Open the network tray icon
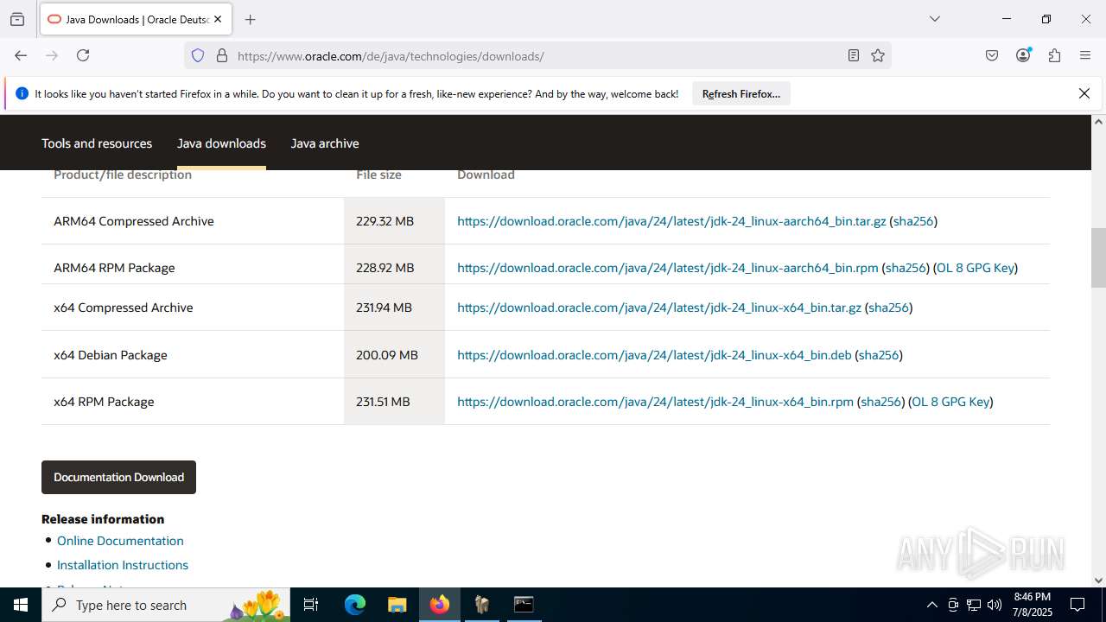This screenshot has height=622, width=1106. [974, 605]
